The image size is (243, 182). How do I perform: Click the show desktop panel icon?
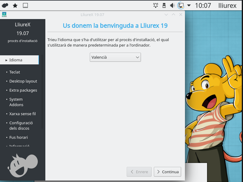pyautogui.click(x=25, y=5)
